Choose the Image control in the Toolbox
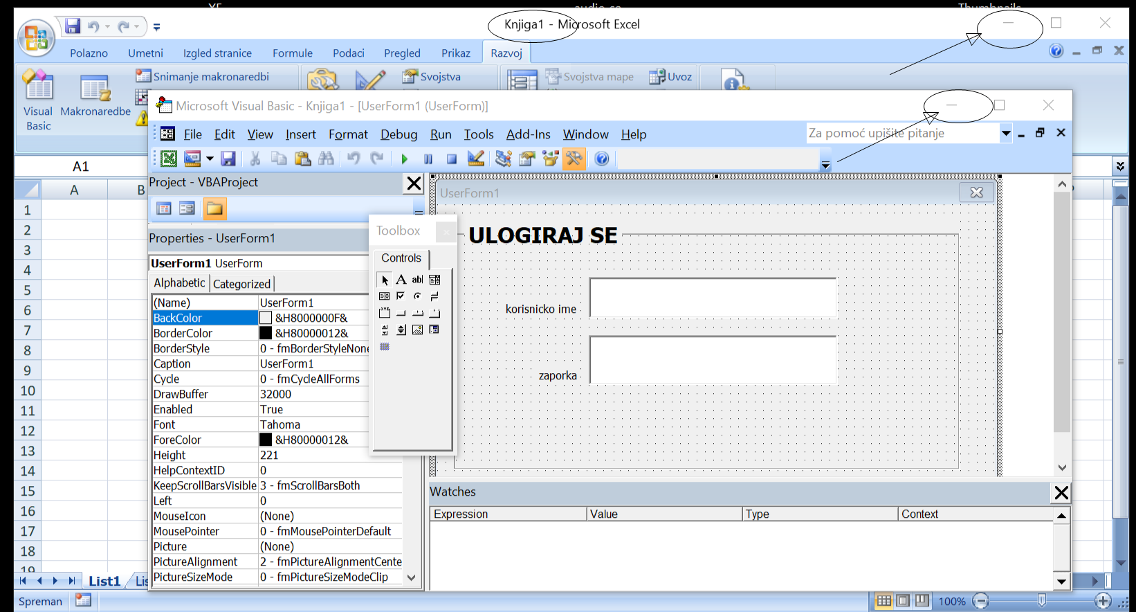Viewport: 1136px width, 612px height. (x=417, y=330)
